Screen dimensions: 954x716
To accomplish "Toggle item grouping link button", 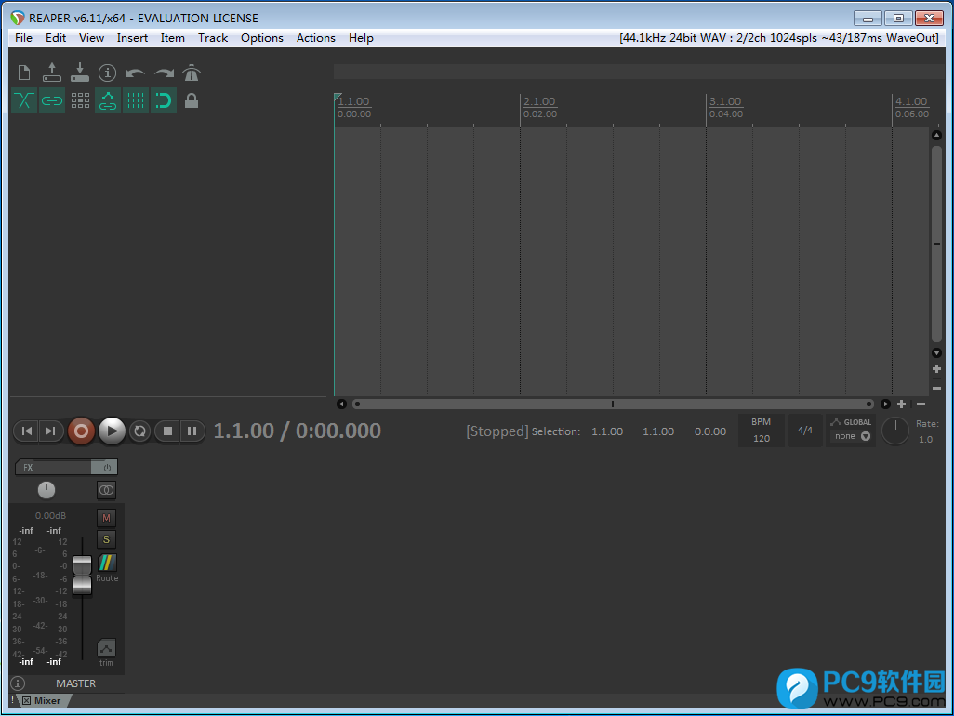I will [52, 100].
